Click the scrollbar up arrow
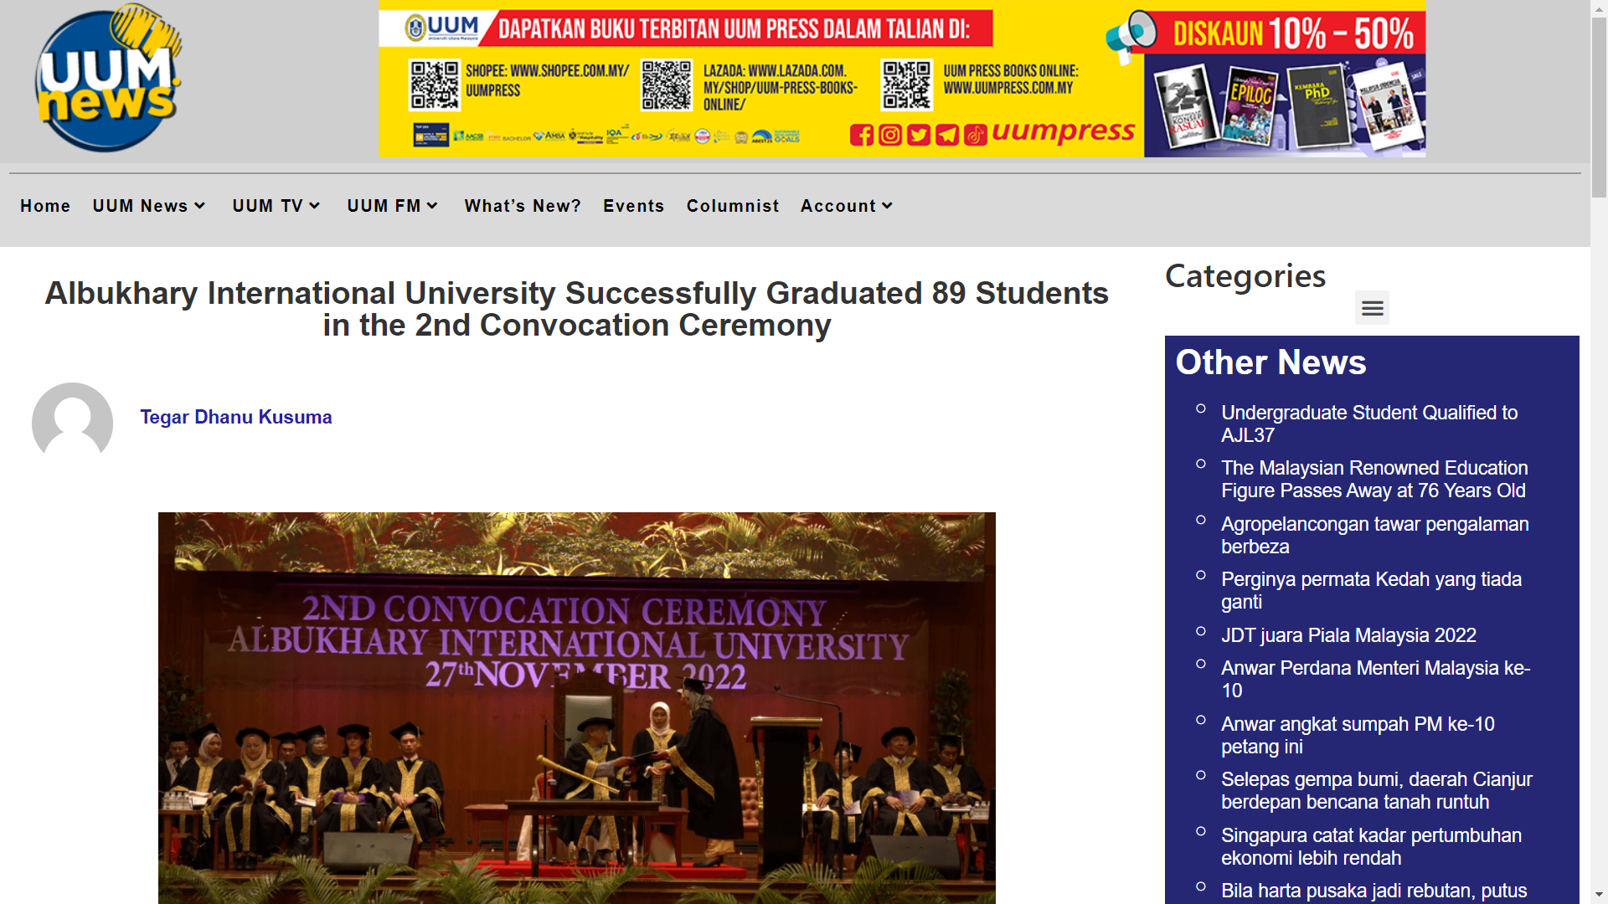 click(1599, 8)
